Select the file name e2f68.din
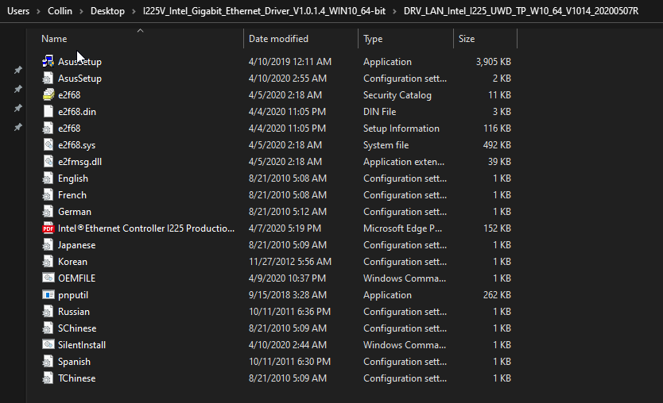This screenshot has height=403, width=663. click(77, 112)
